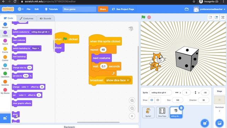
Task: Click the 'next backdrop' palette block
Action: (x=19, y=57)
